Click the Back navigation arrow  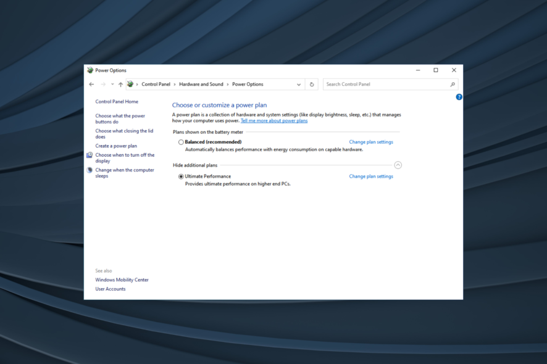point(91,85)
